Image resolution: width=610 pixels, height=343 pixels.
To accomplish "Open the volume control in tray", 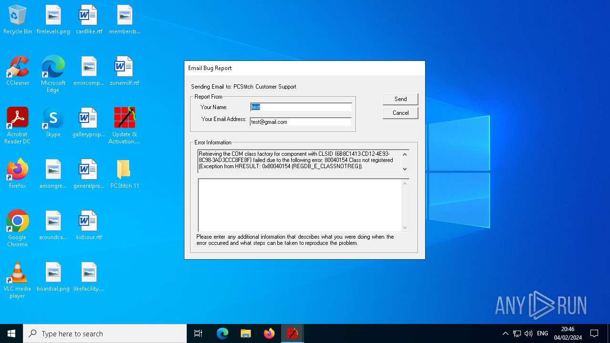I will tap(529, 333).
